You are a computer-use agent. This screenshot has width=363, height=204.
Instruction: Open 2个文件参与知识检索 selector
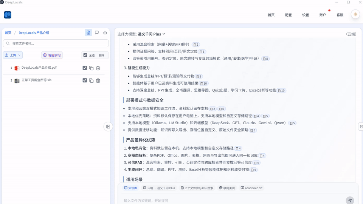(x=197, y=188)
